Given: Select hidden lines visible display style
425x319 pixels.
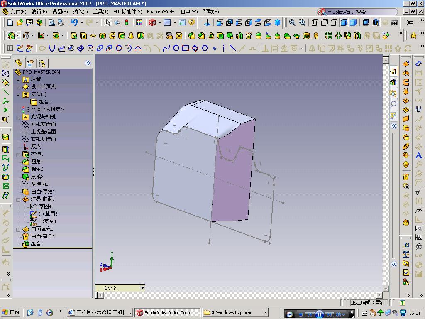Looking at the screenshot, I should pos(325,22).
